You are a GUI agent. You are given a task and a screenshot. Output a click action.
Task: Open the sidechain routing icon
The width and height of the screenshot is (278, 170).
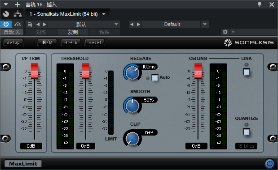tap(18, 14)
